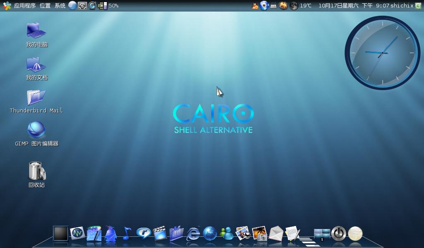The height and width of the screenshot is (248, 424).
Task: Open the photo viewer with magnifier in dock
Action: tap(243, 233)
